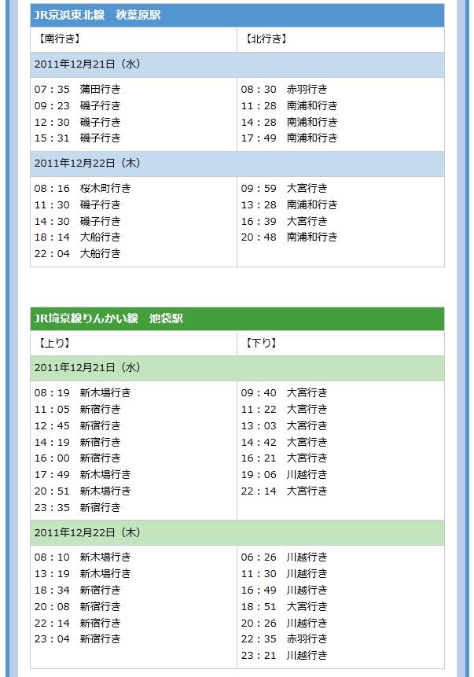Choose the 12:30 磯子行き row
Image resolution: width=474 pixels, height=677 pixels.
point(78,122)
